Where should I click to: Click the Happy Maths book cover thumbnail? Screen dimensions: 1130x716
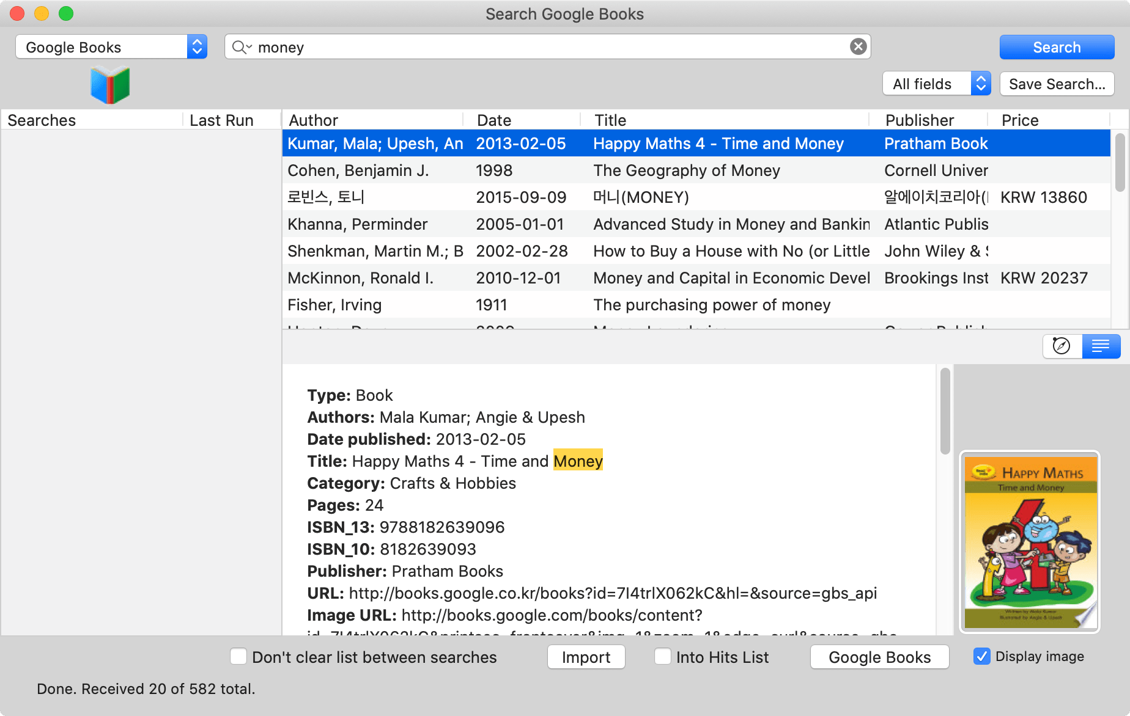[1030, 542]
